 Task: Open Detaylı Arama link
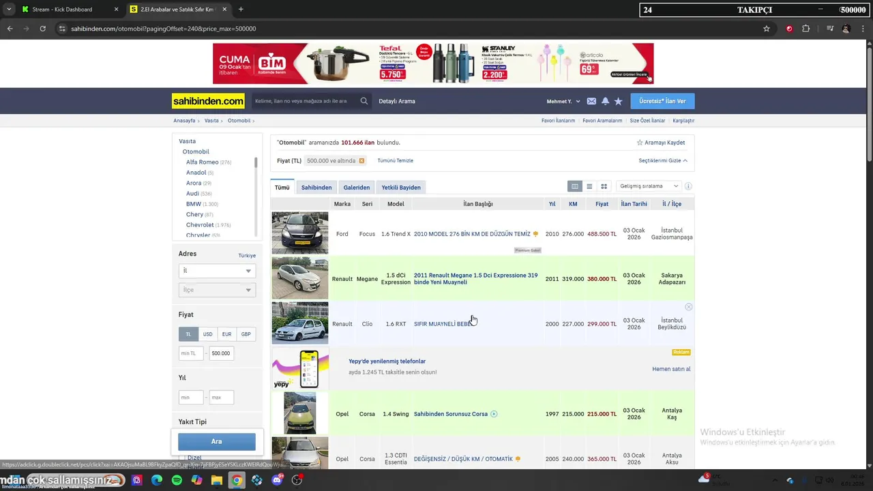coord(397,101)
